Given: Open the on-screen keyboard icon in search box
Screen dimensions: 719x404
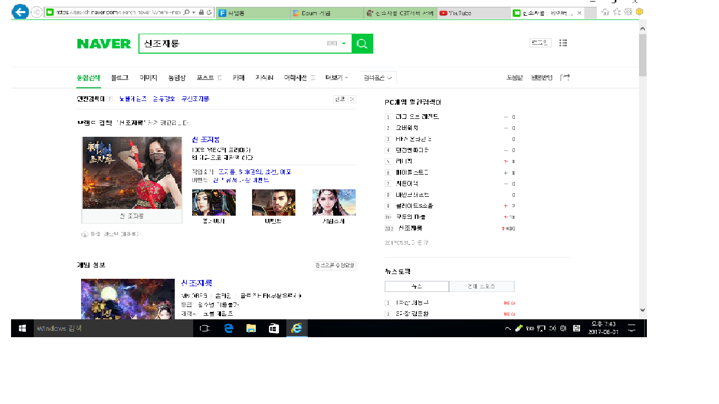Looking at the screenshot, I should coord(332,44).
